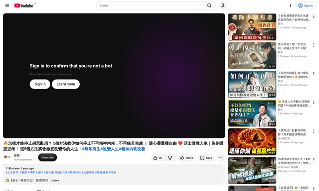319x191 pixels.
Task: Open options for the 72k views video
Action: click(314, 160)
